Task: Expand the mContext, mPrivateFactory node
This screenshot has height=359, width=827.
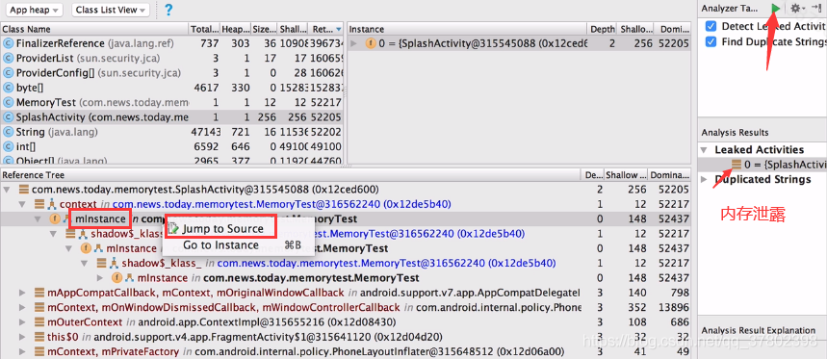Action: click(23, 351)
